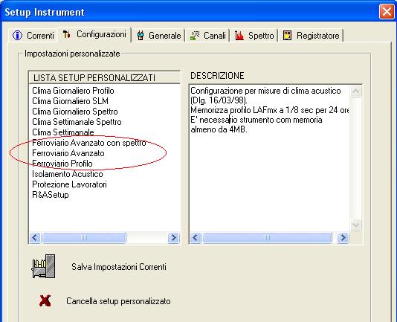Choose Cancella setup personalizzato
Image resolution: width=397 pixels, height=322 pixels.
tap(118, 301)
